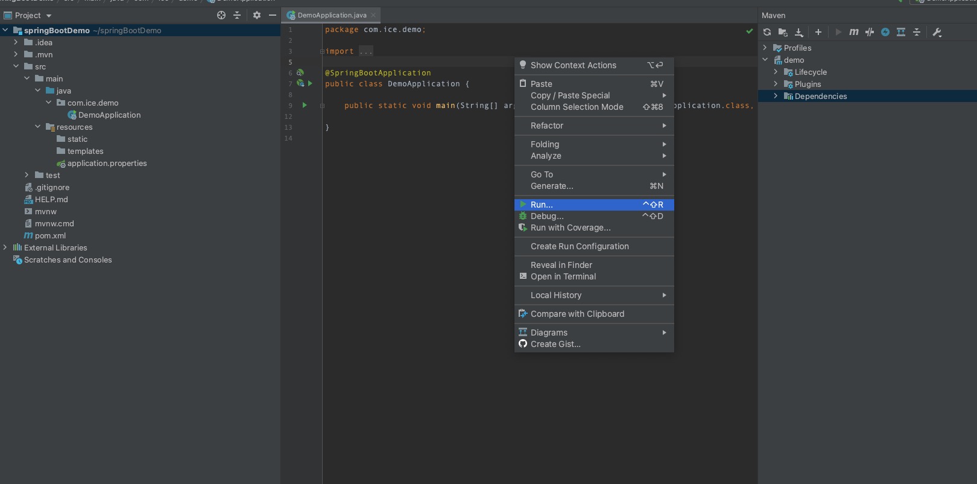Open Project panel gear settings
This screenshot has width=977, height=484.
(x=257, y=15)
